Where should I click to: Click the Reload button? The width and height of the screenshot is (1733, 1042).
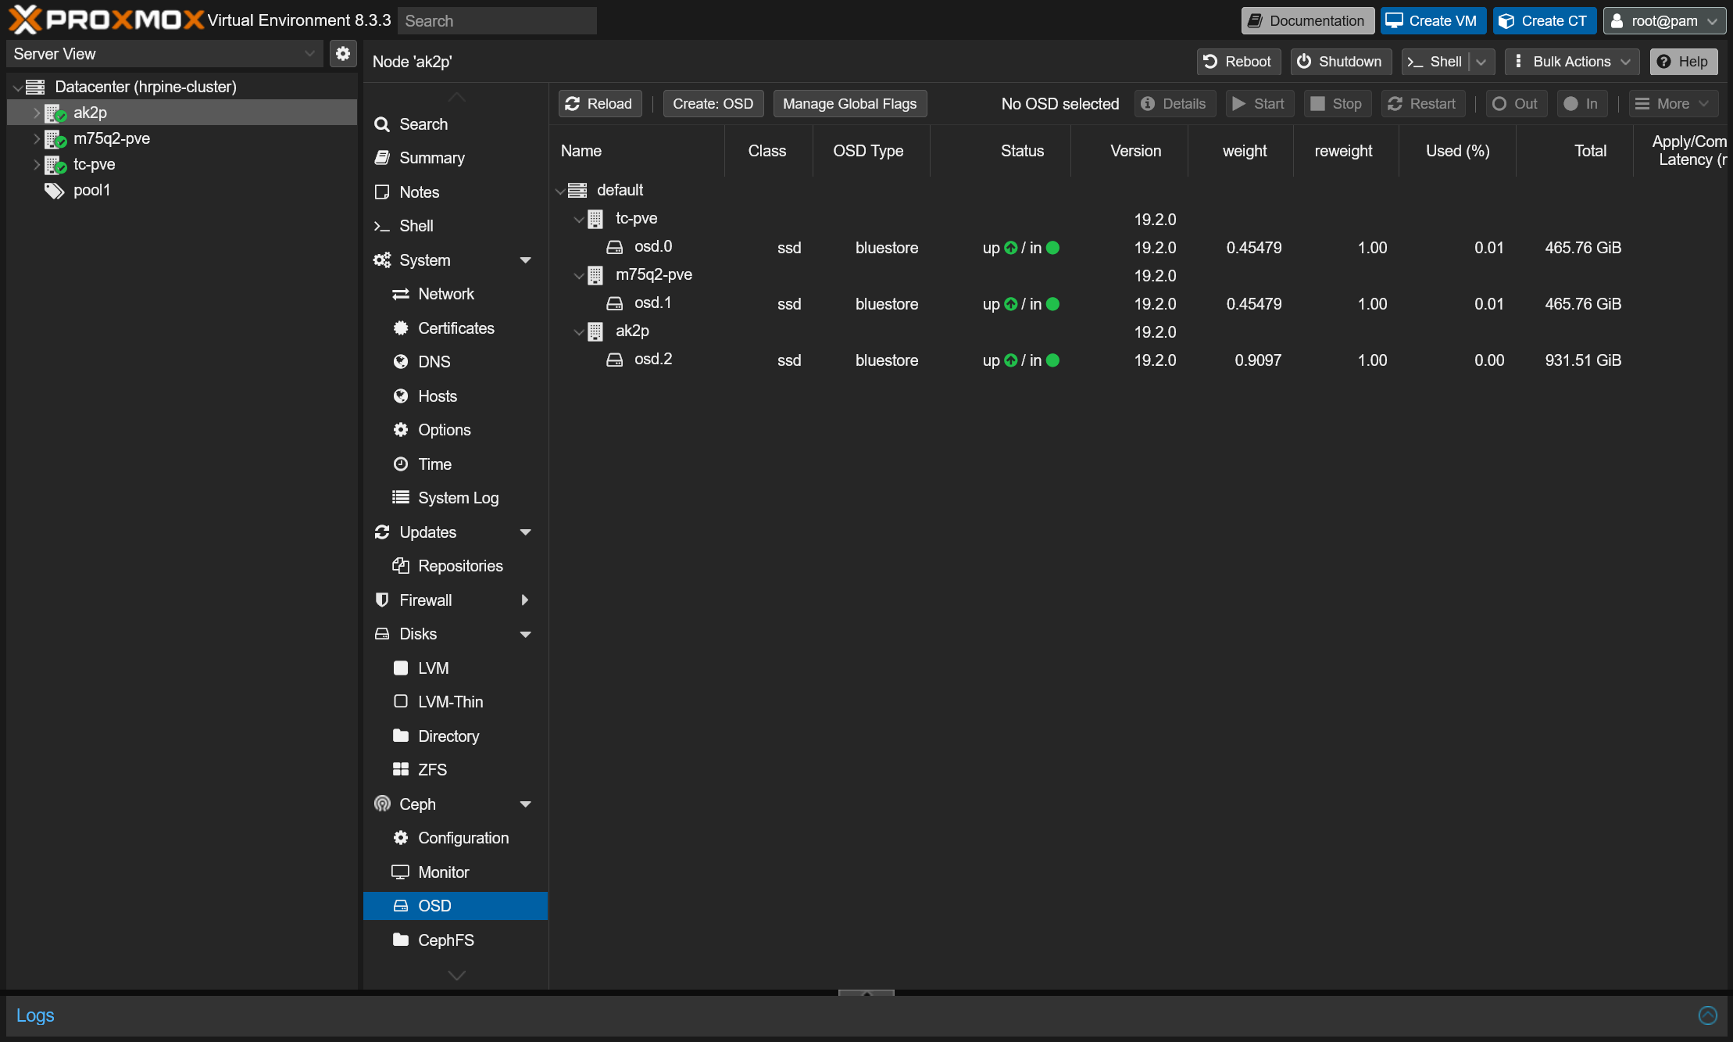click(x=599, y=103)
